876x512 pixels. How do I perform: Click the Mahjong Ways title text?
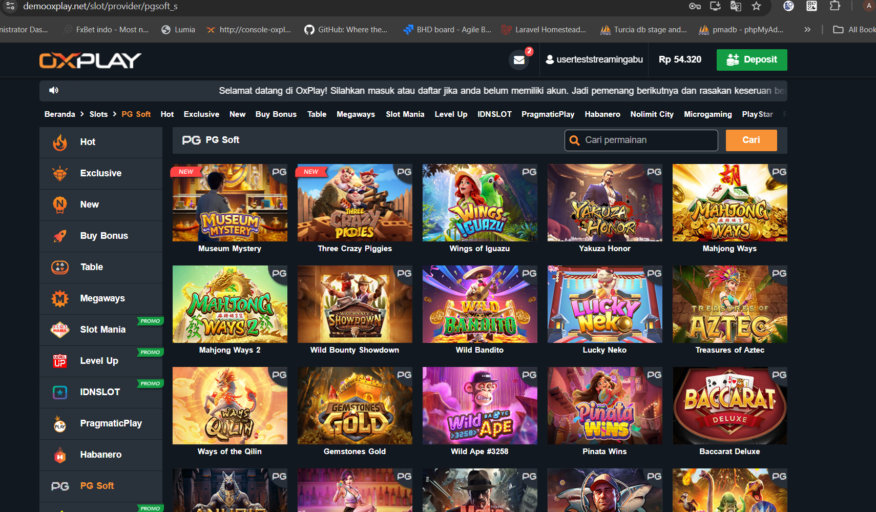click(x=730, y=249)
